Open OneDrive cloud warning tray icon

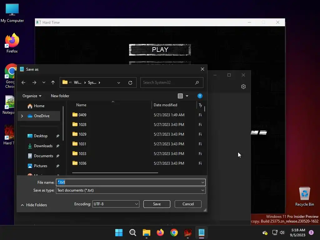[265, 232]
